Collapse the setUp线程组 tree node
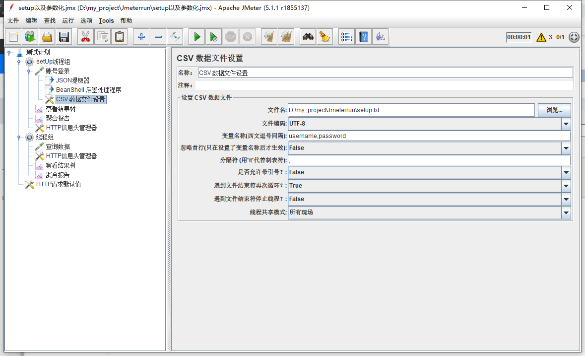The height and width of the screenshot is (356, 585). [19, 63]
